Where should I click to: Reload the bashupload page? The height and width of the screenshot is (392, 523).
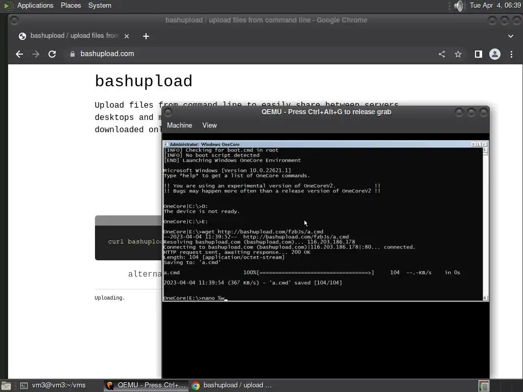(x=52, y=54)
